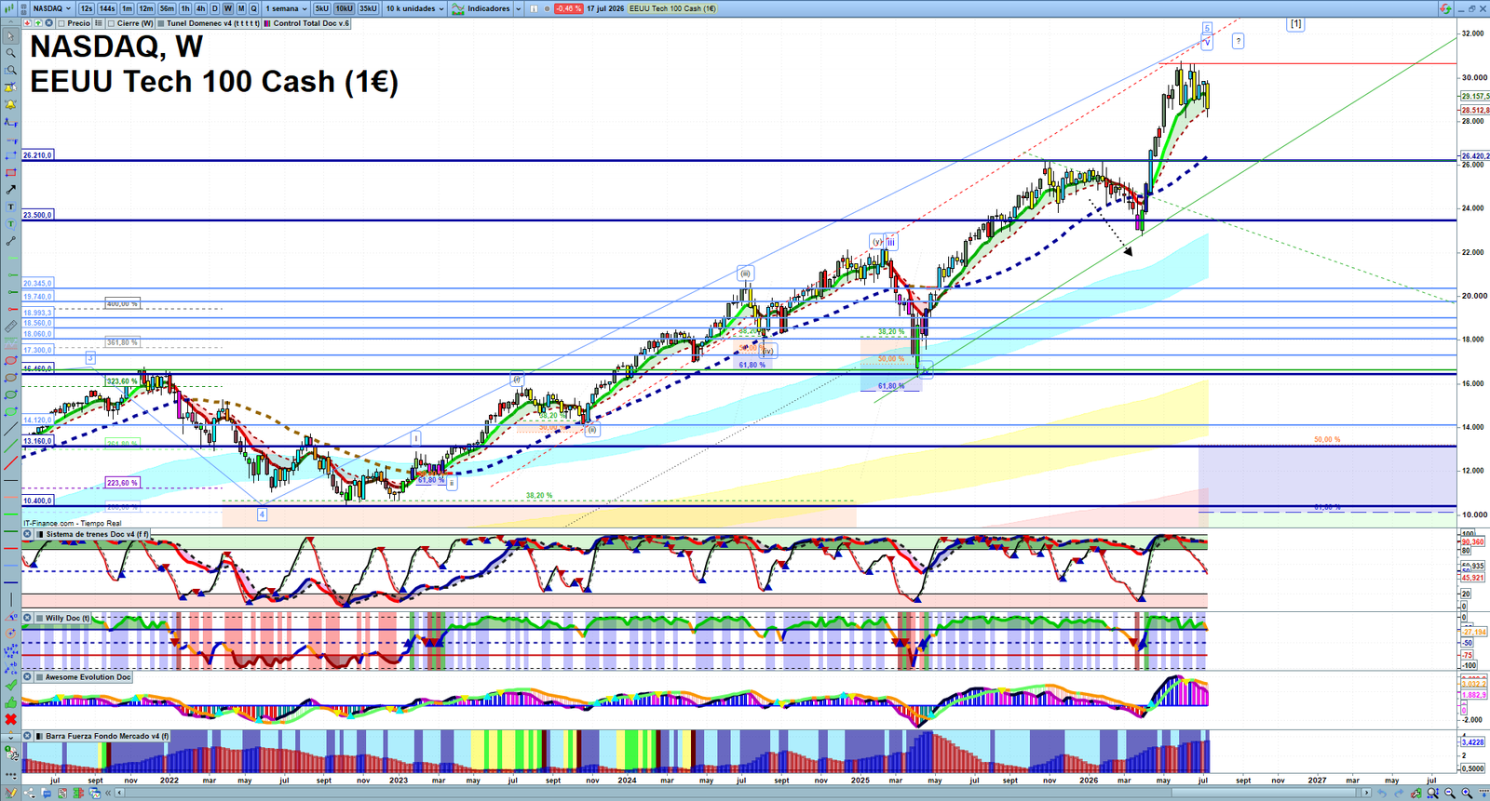Select the black arrow drawing tool
The width and height of the screenshot is (1490, 801).
coord(10,190)
